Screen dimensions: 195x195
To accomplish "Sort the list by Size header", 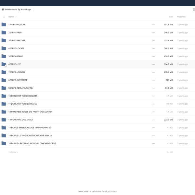I will (171, 17).
